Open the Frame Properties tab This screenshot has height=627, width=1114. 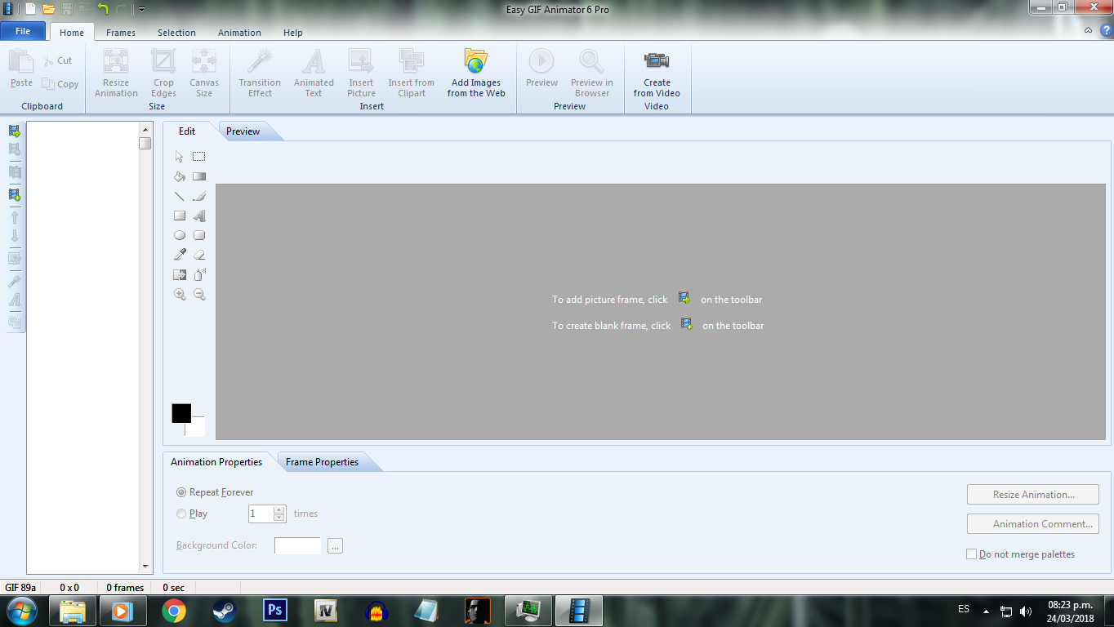[x=322, y=462]
